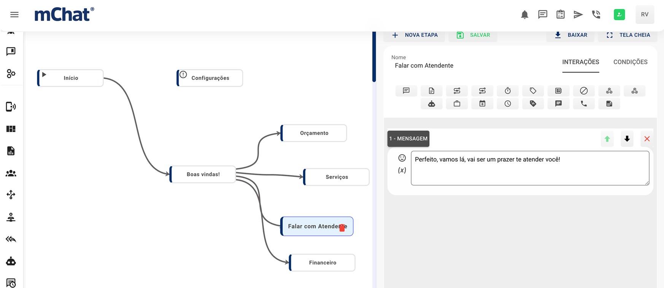Open the emoji picker for the message
The height and width of the screenshot is (288, 664).
pyautogui.click(x=402, y=158)
